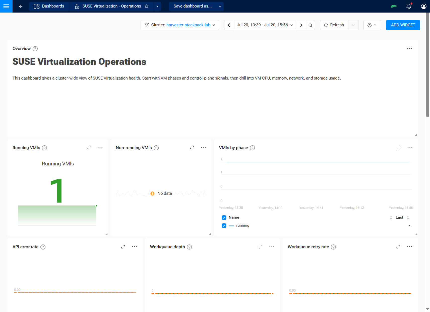
Task: Show help for Workqueue retry rate widget
Action: click(333, 247)
